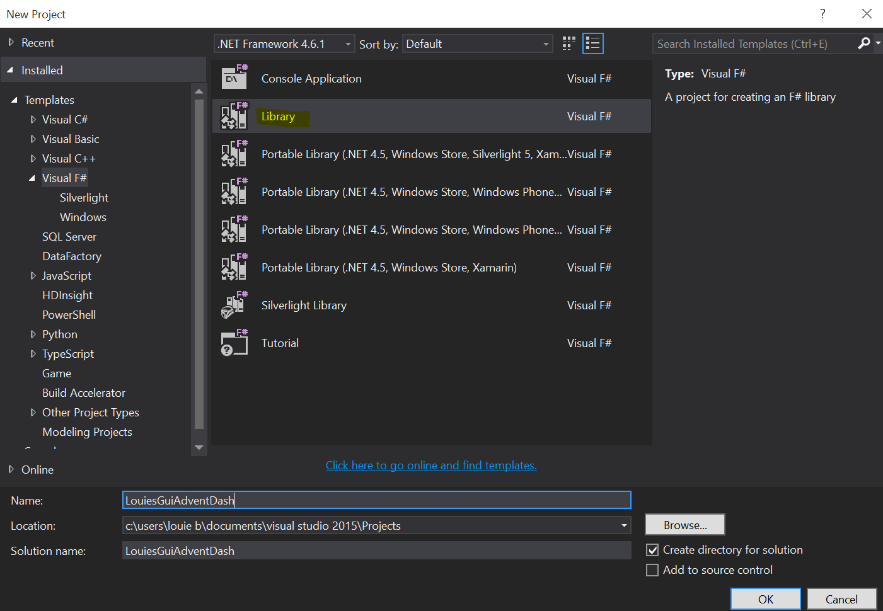Viewport: 883px width, 611px height.
Task: Click the Name input field
Action: [x=376, y=500]
